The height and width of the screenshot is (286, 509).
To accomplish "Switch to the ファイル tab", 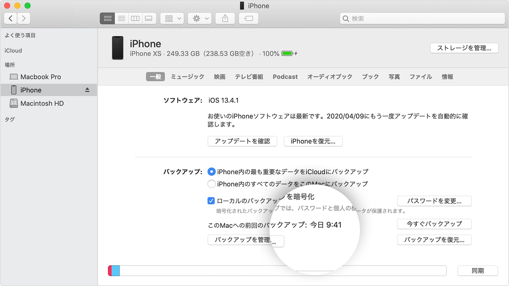I will pyautogui.click(x=421, y=77).
